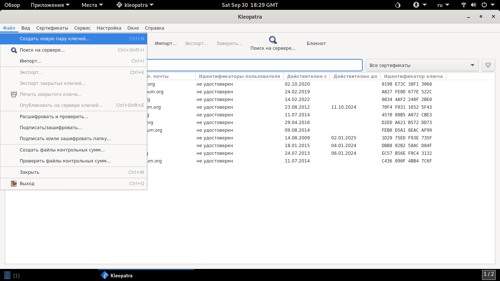Select 'Создать новую пару ключей...' menu entry
The image size is (500, 281).
55,39
